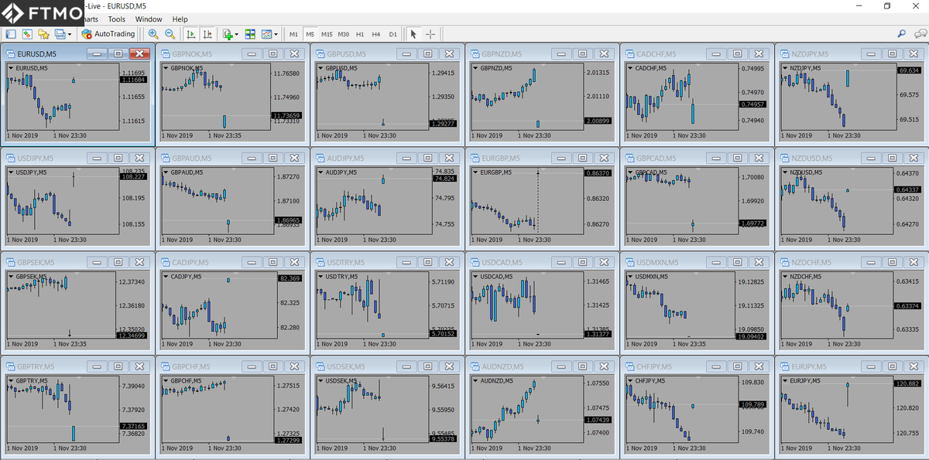This screenshot has width=929, height=460.
Task: Click the USDJPY,M5 window title icon
Action: (x=11, y=158)
